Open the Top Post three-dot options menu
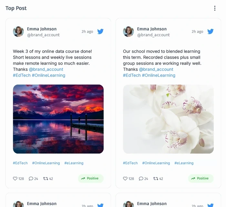The image size is (226, 207). coord(215,8)
